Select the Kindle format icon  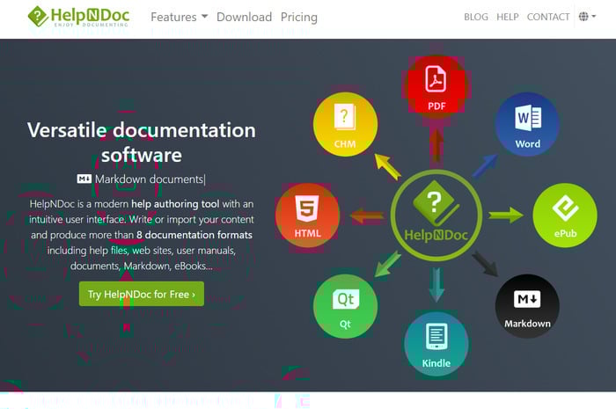click(436, 344)
